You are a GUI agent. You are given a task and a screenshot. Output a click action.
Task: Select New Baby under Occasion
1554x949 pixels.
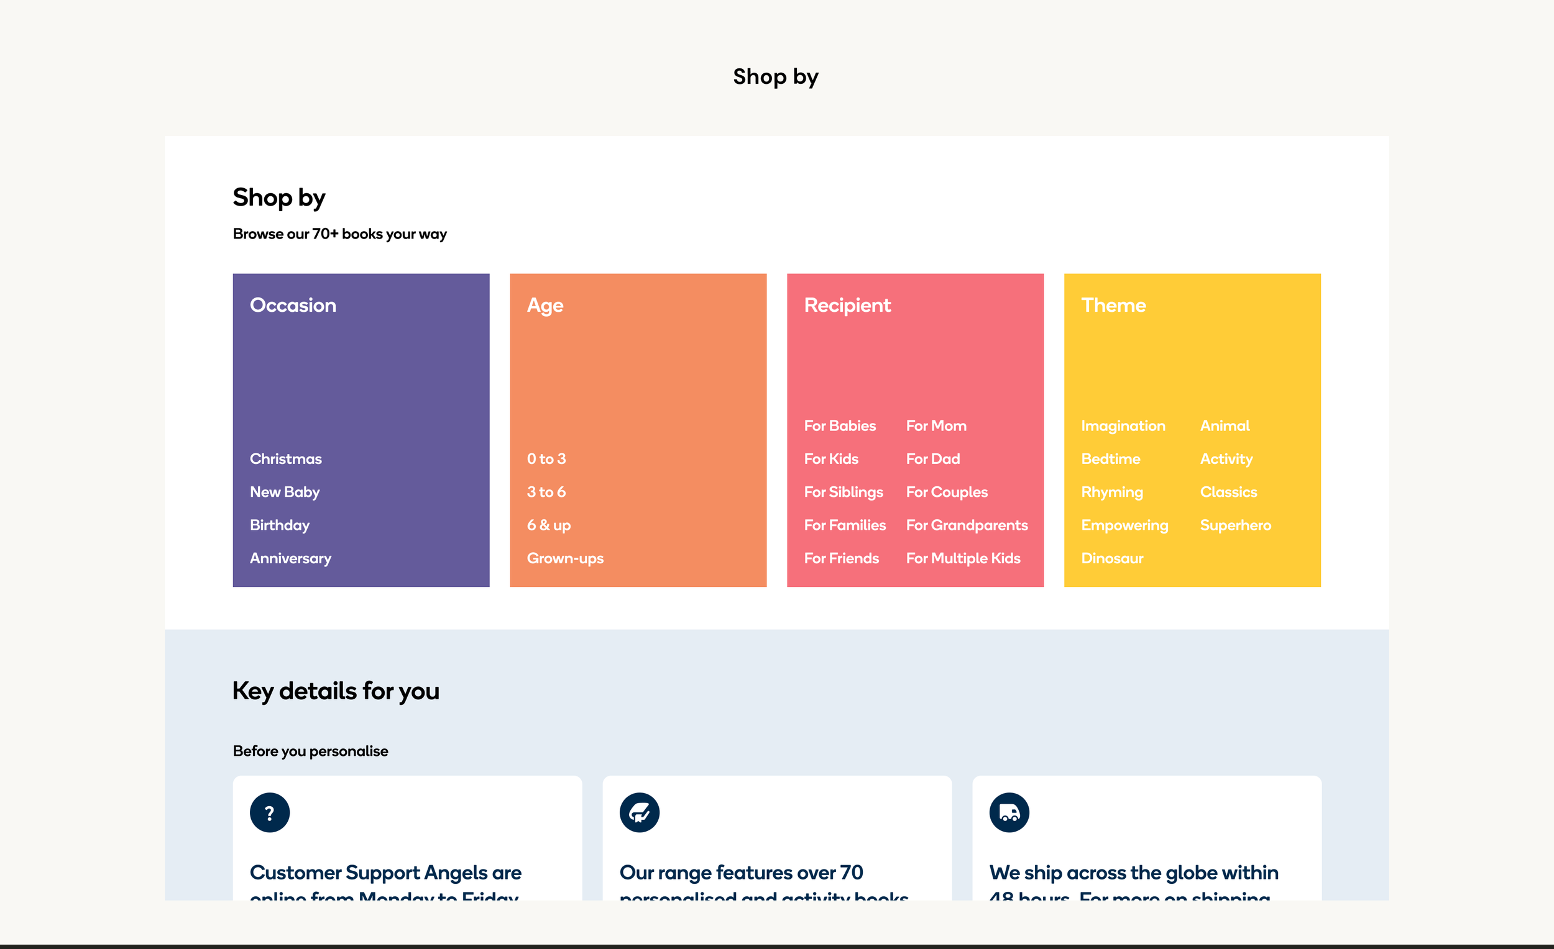285,492
